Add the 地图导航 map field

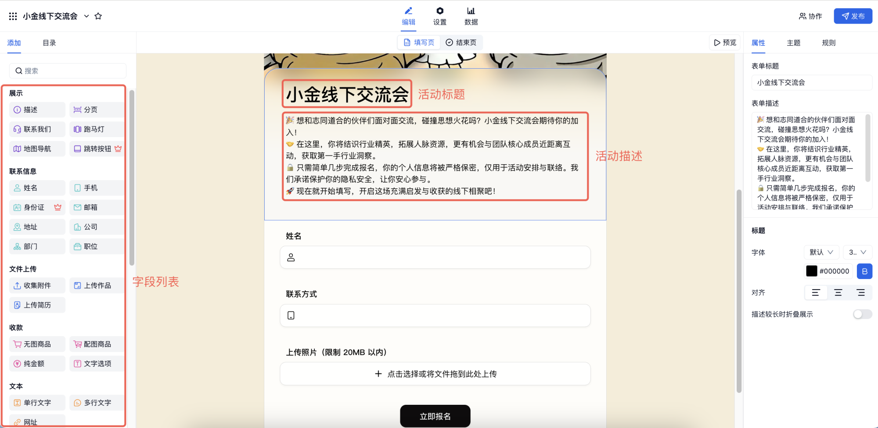[x=37, y=149]
